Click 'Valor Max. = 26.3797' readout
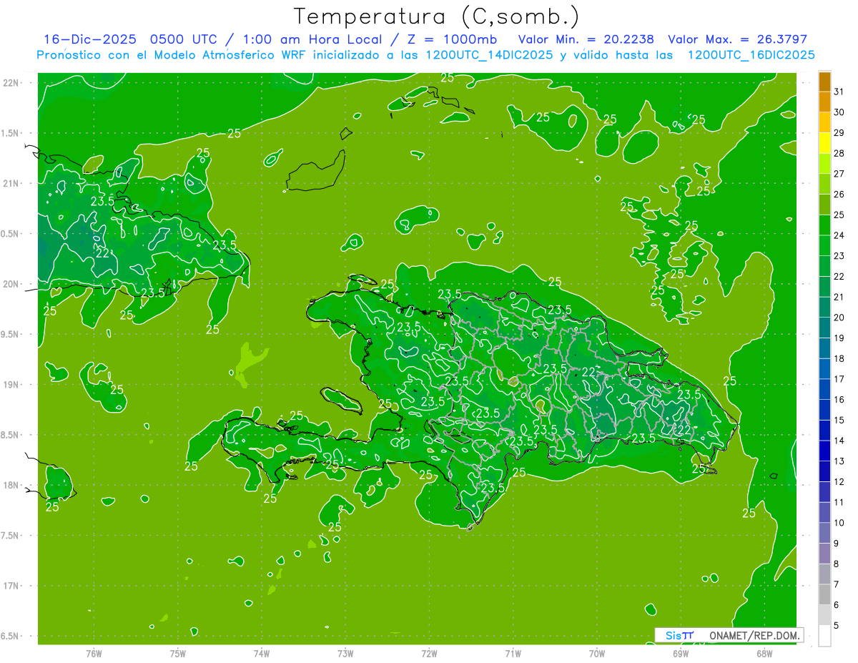Screen dimensions: 858x663 click(x=737, y=39)
